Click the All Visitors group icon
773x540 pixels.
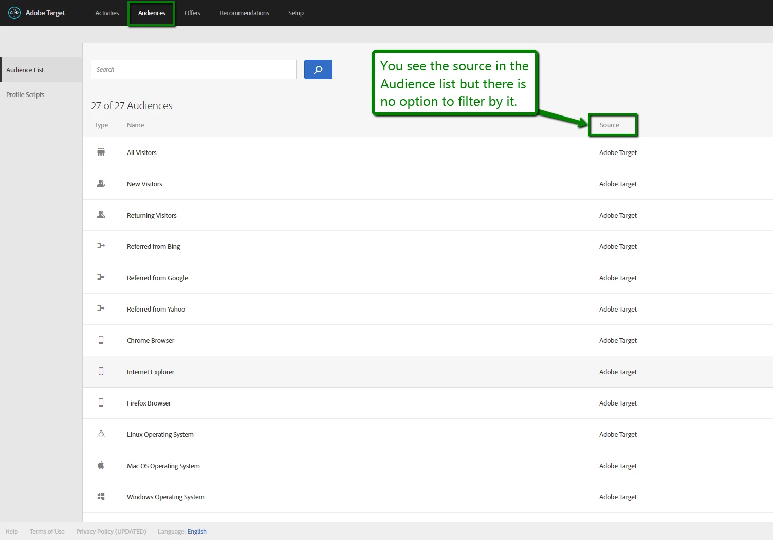click(x=101, y=152)
